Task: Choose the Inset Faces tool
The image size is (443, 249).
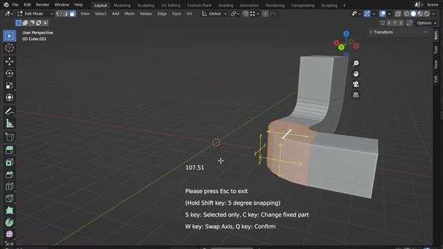Action: click(x=9, y=163)
